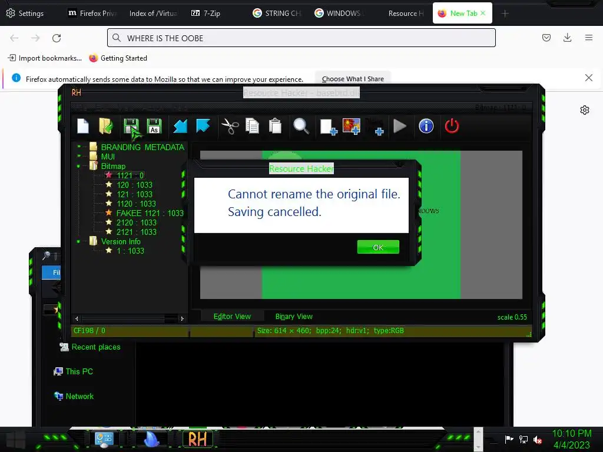Switch to the STRING CH browser tab
The height and width of the screenshot is (452, 603).
(x=277, y=13)
